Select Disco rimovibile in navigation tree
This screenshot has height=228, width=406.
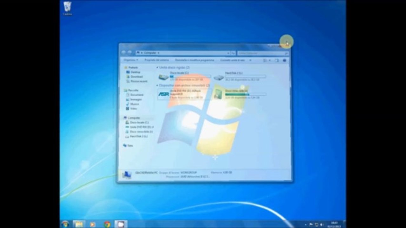tap(139, 131)
